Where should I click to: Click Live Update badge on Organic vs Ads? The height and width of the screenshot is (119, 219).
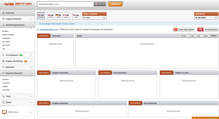[166, 73]
